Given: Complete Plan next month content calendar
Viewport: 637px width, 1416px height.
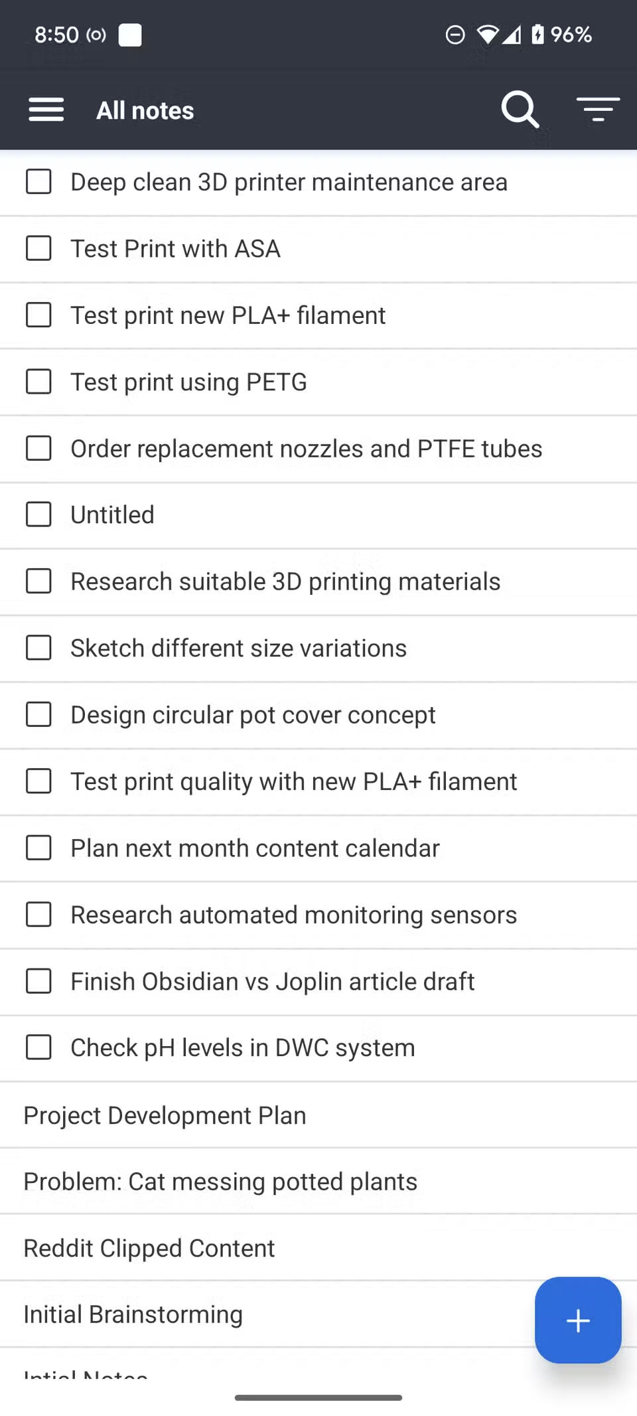Looking at the screenshot, I should [38, 848].
